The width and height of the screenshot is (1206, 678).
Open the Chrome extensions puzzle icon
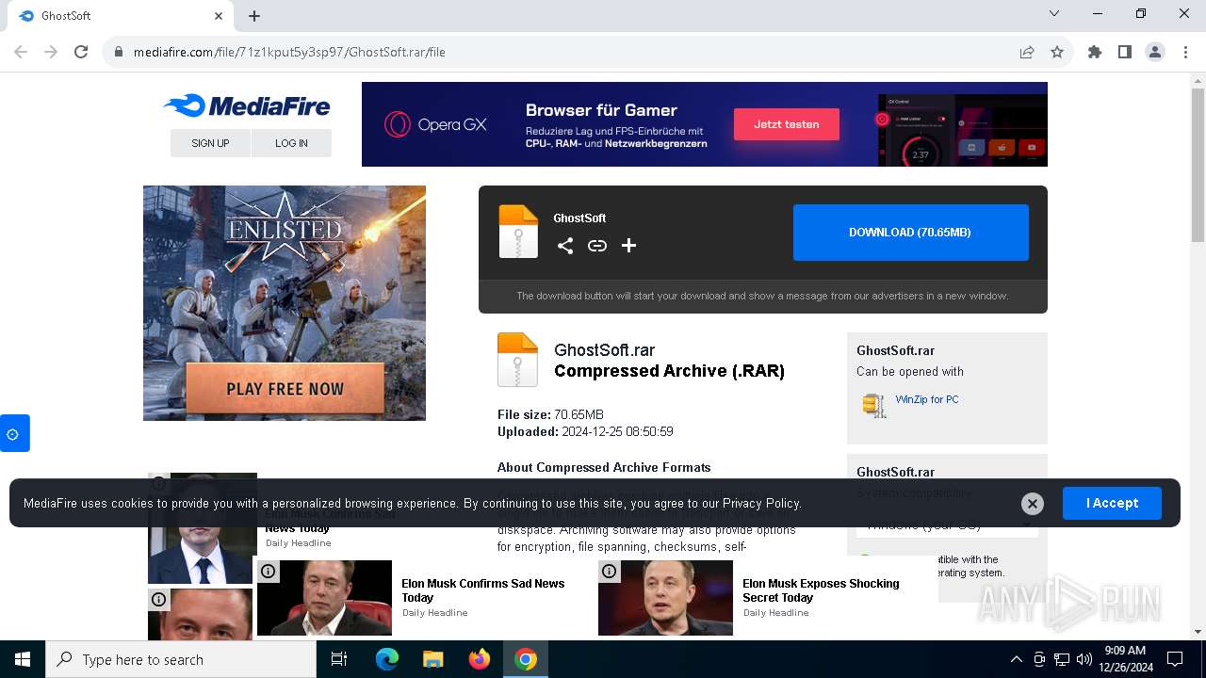click(x=1095, y=52)
